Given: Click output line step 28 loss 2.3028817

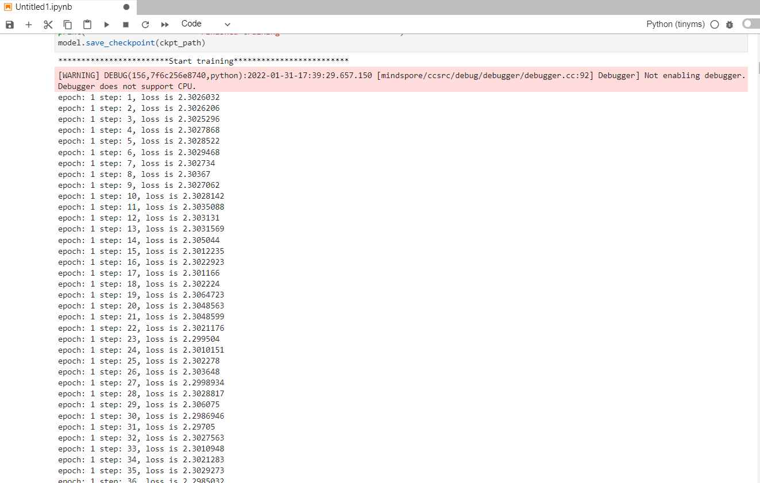Looking at the screenshot, I should 141,393.
